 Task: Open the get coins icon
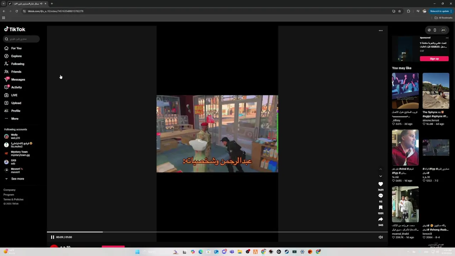[429, 30]
